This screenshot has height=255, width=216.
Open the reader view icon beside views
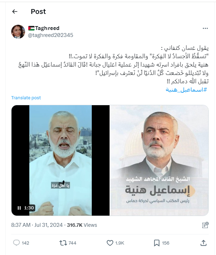[205, 225]
